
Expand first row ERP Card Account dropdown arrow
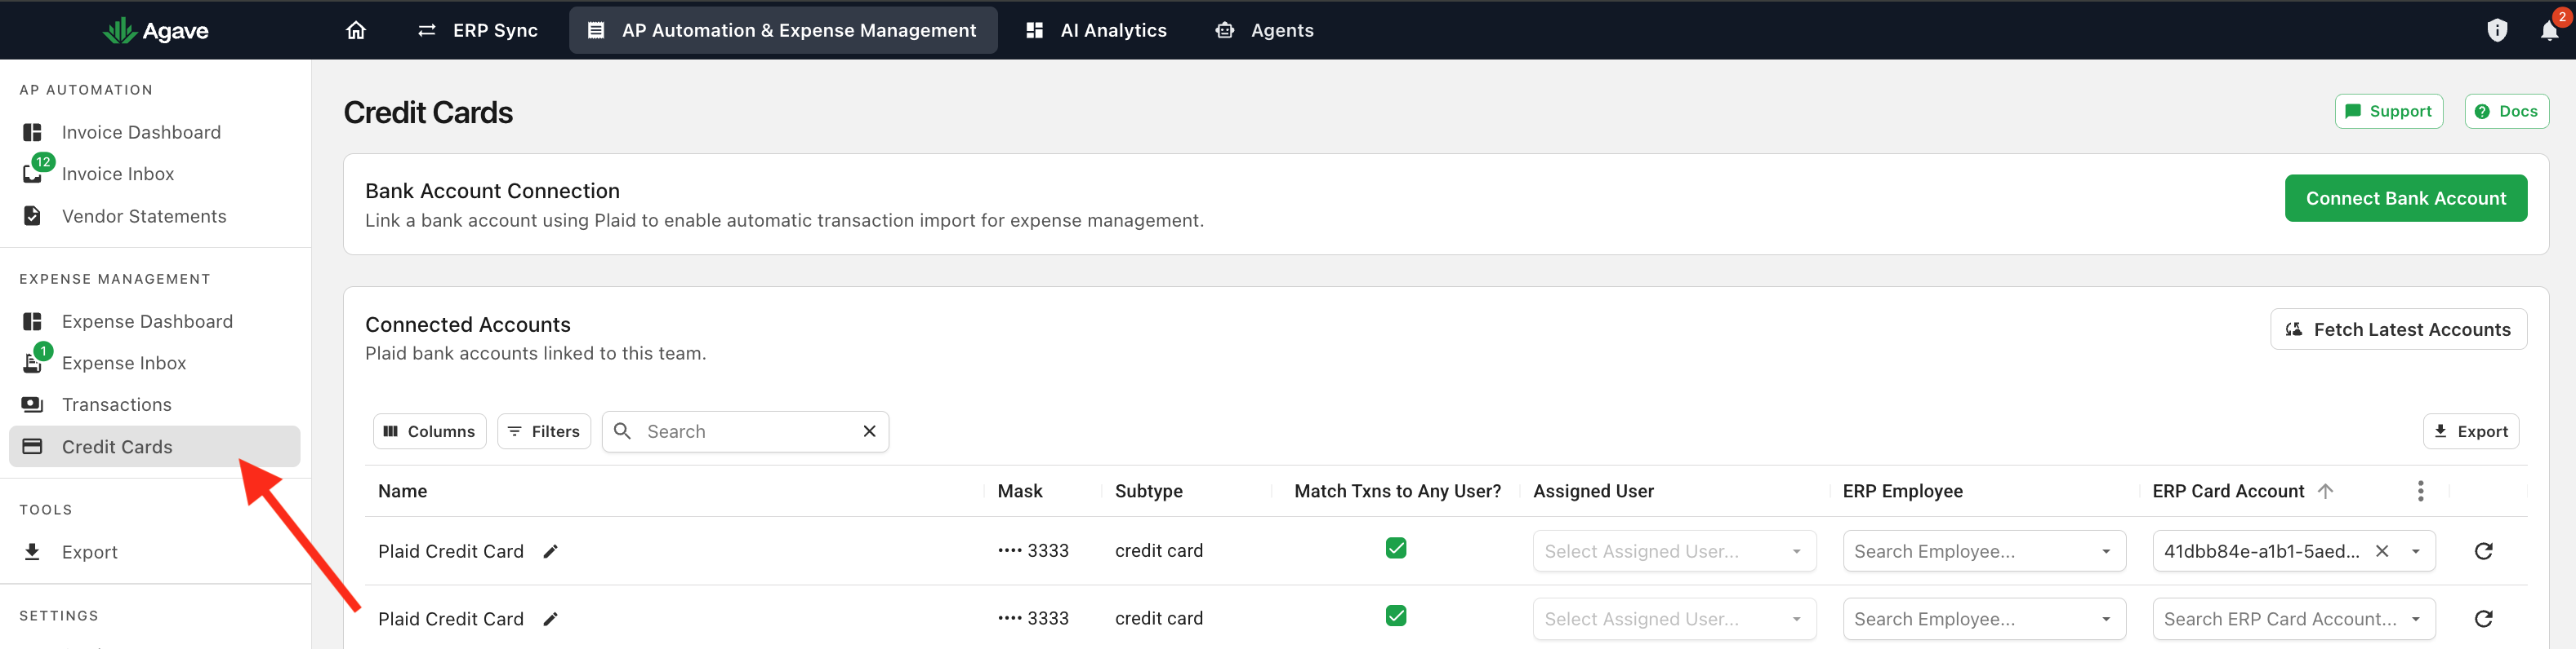pyautogui.click(x=2416, y=551)
